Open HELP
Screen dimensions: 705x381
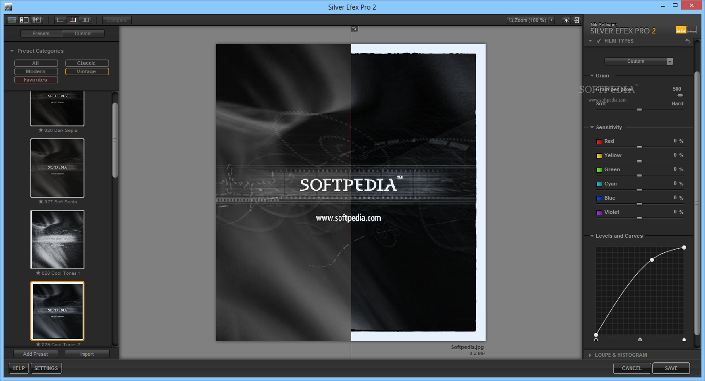19,368
